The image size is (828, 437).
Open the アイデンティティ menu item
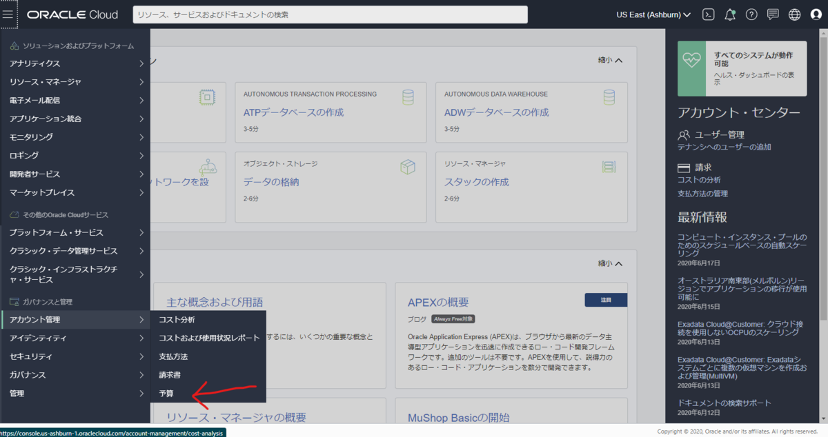click(75, 338)
